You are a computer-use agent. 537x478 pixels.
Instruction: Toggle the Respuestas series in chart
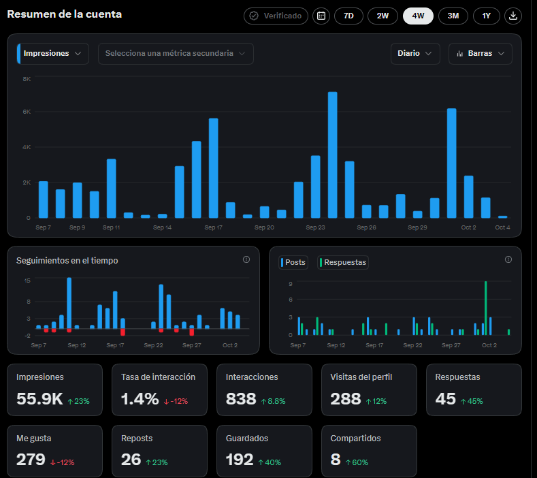343,262
